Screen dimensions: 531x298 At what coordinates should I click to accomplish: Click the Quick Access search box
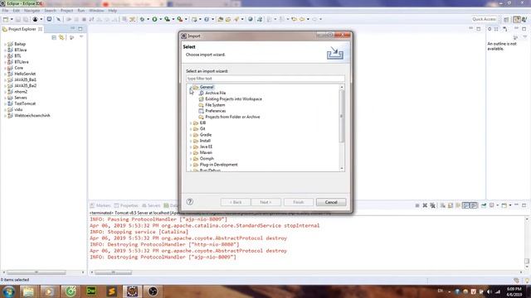click(x=485, y=19)
